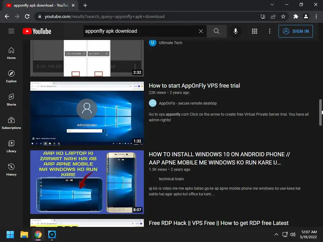Click the Chrome taskbar icon
This screenshot has height=242, width=323.
click(x=38, y=234)
